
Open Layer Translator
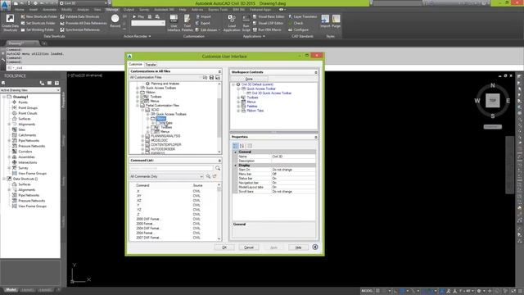303,16
